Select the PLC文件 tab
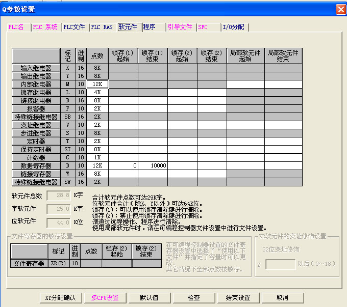The width and height of the screenshot is (347, 307). (x=74, y=27)
